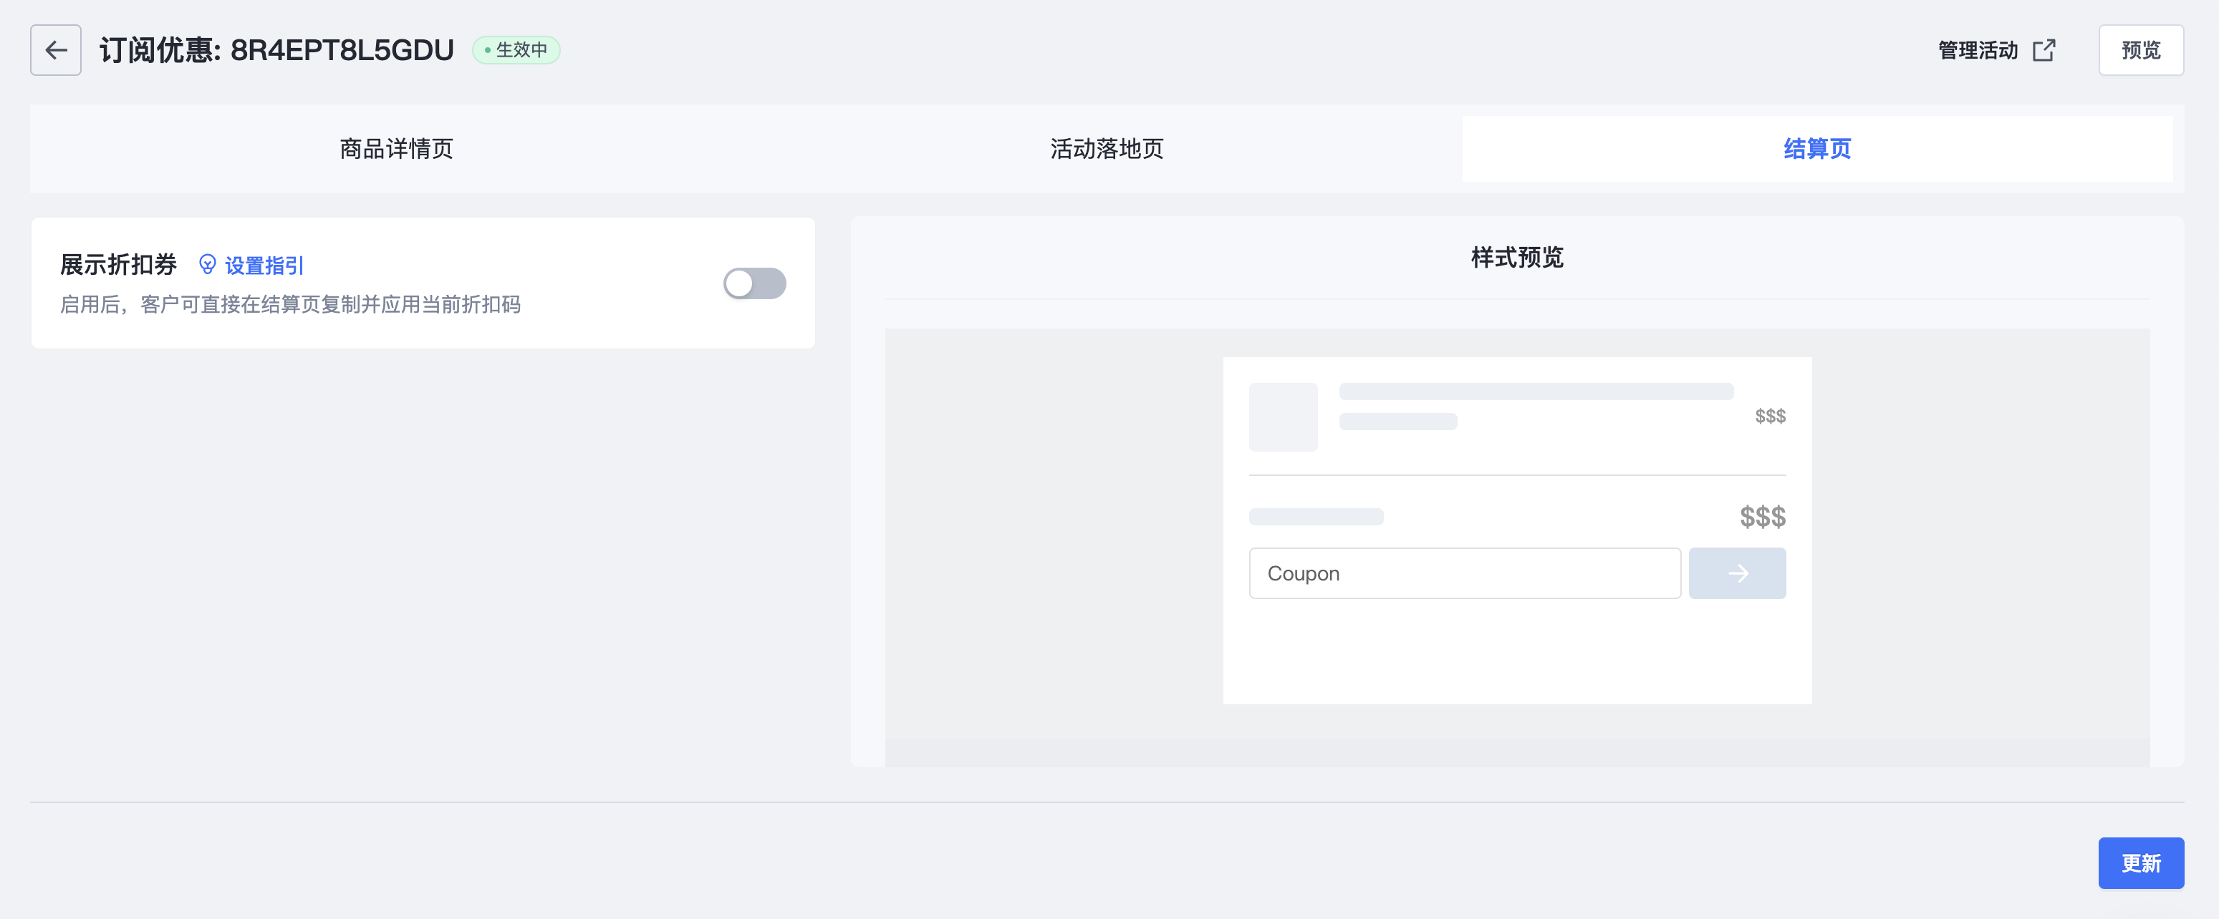This screenshot has height=919, width=2219.
Task: Select the 结算页 tab
Action: (1816, 149)
